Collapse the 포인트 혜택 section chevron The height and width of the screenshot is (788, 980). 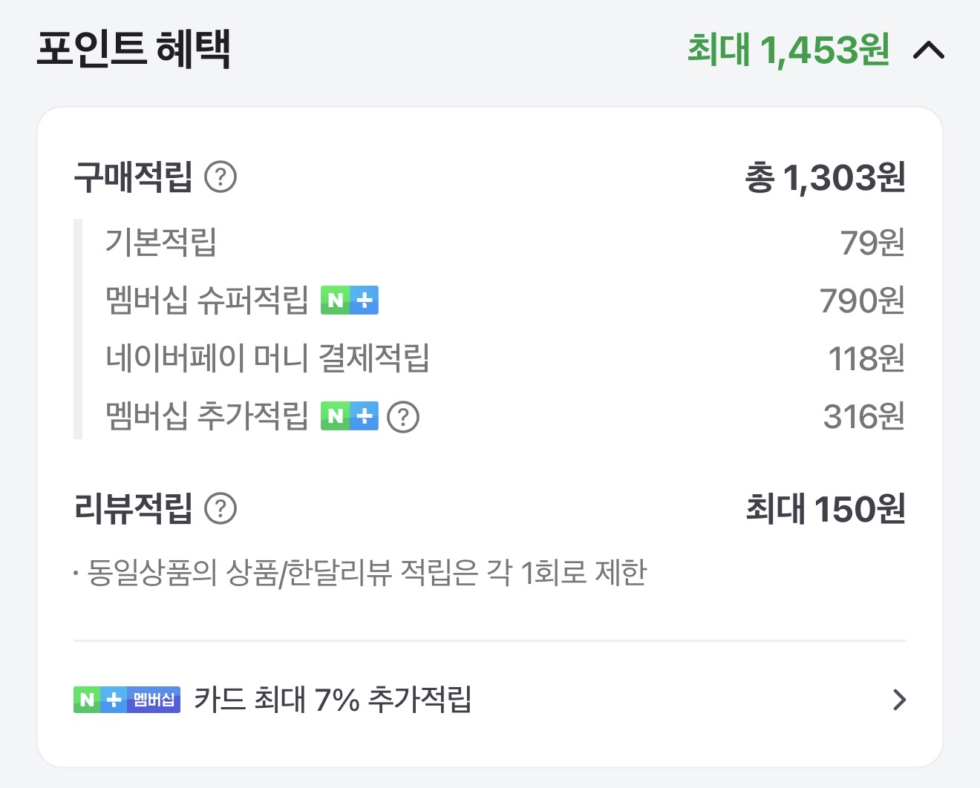click(x=928, y=50)
